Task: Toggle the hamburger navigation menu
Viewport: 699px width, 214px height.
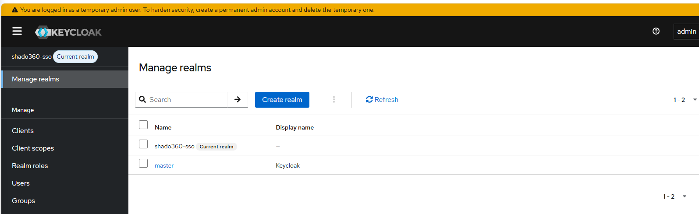Action: [17, 31]
